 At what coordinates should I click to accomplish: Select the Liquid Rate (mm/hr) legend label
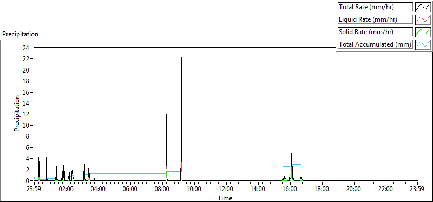pyautogui.click(x=375, y=19)
